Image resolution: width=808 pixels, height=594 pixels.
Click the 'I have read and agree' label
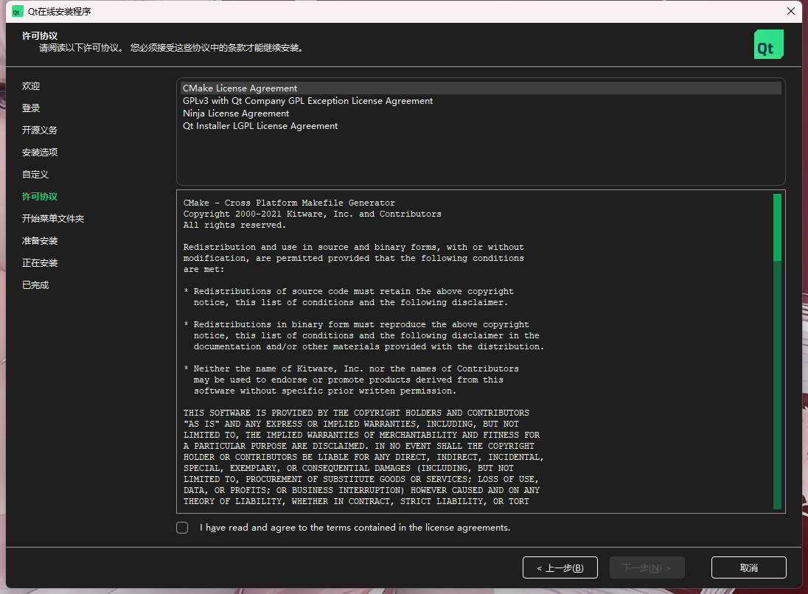(355, 528)
